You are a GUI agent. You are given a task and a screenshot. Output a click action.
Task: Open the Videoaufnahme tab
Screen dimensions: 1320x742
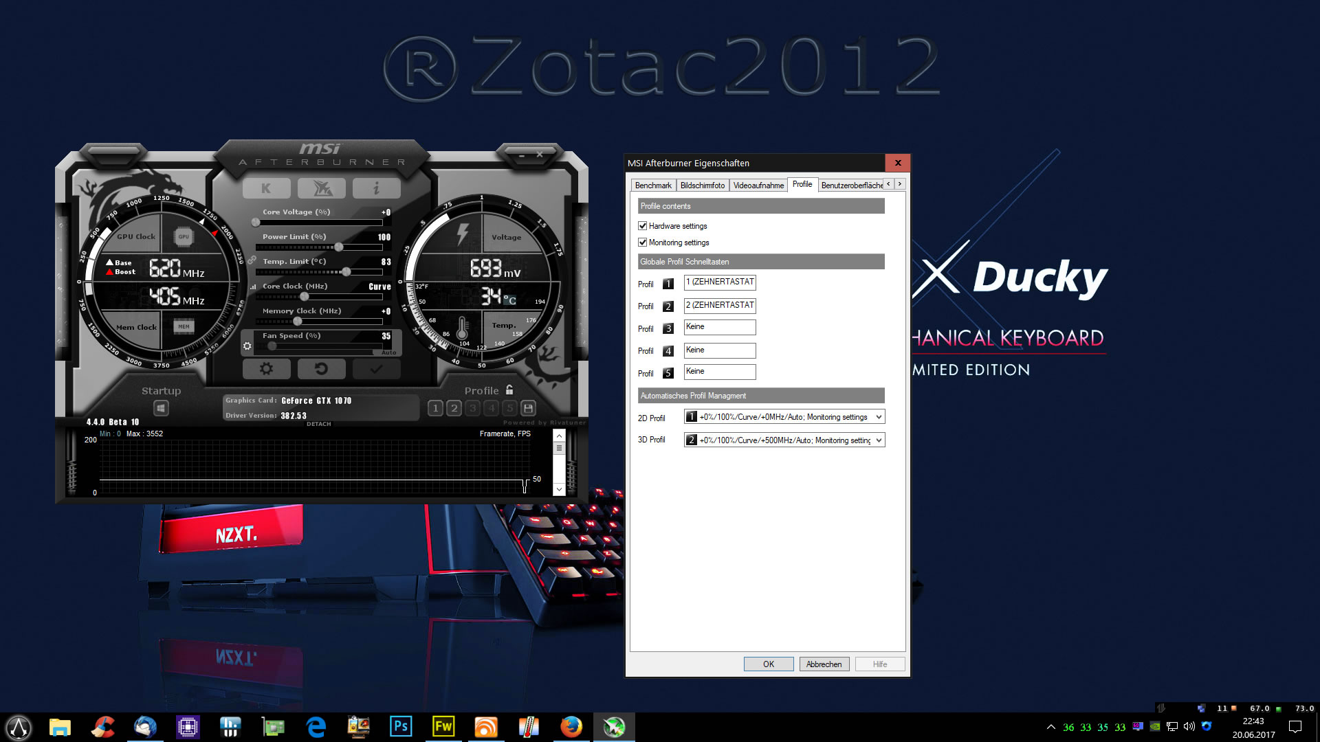pyautogui.click(x=758, y=185)
